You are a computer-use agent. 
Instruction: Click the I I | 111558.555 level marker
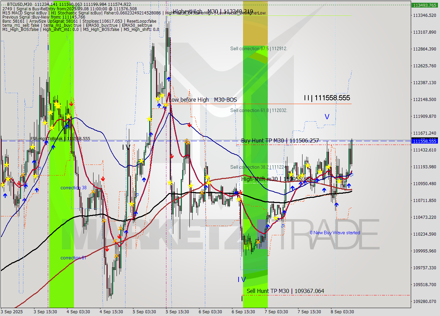tap(327, 98)
